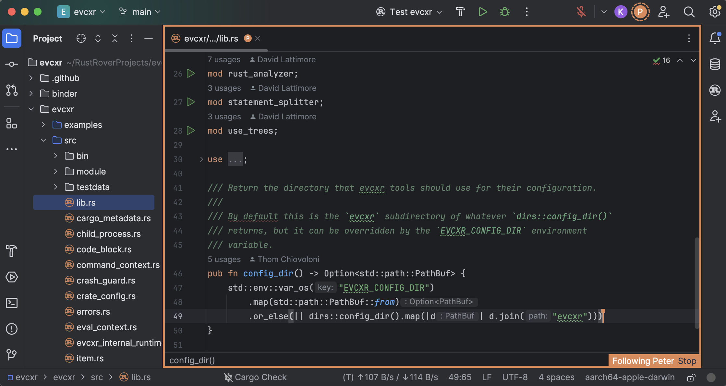Open the Settings gear
726x386 pixels.
pos(715,12)
